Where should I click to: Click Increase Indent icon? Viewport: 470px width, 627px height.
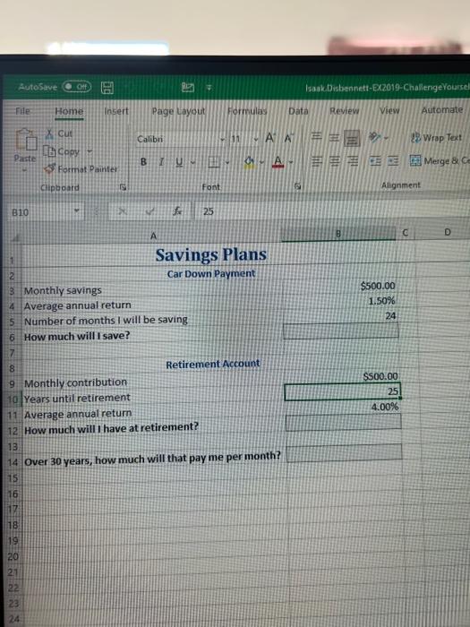393,160
